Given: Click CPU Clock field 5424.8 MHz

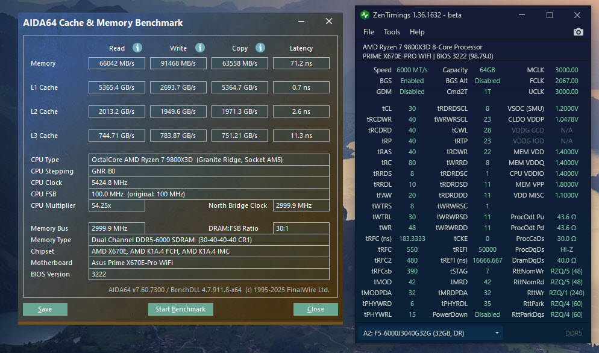Looking at the screenshot, I should (209, 183).
